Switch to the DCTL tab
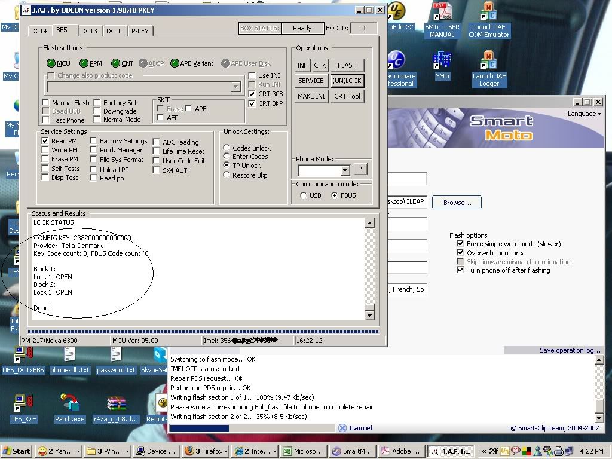Screen dimensions: 612x459 point(114,31)
